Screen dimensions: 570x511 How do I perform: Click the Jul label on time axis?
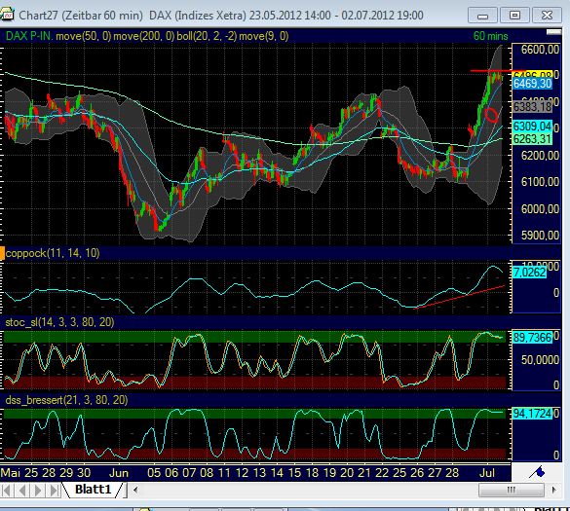pyautogui.click(x=487, y=473)
